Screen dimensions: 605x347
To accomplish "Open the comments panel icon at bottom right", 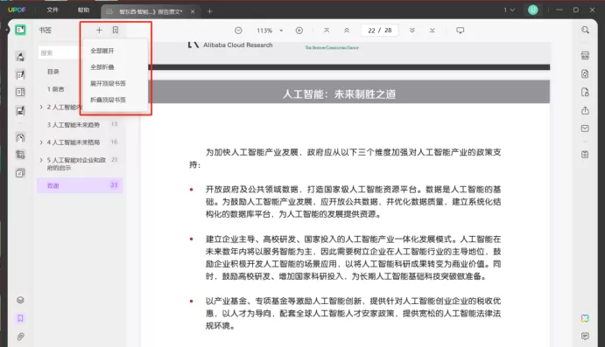I will [x=586, y=337].
